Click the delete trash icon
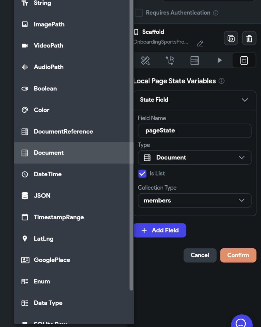 (x=249, y=38)
